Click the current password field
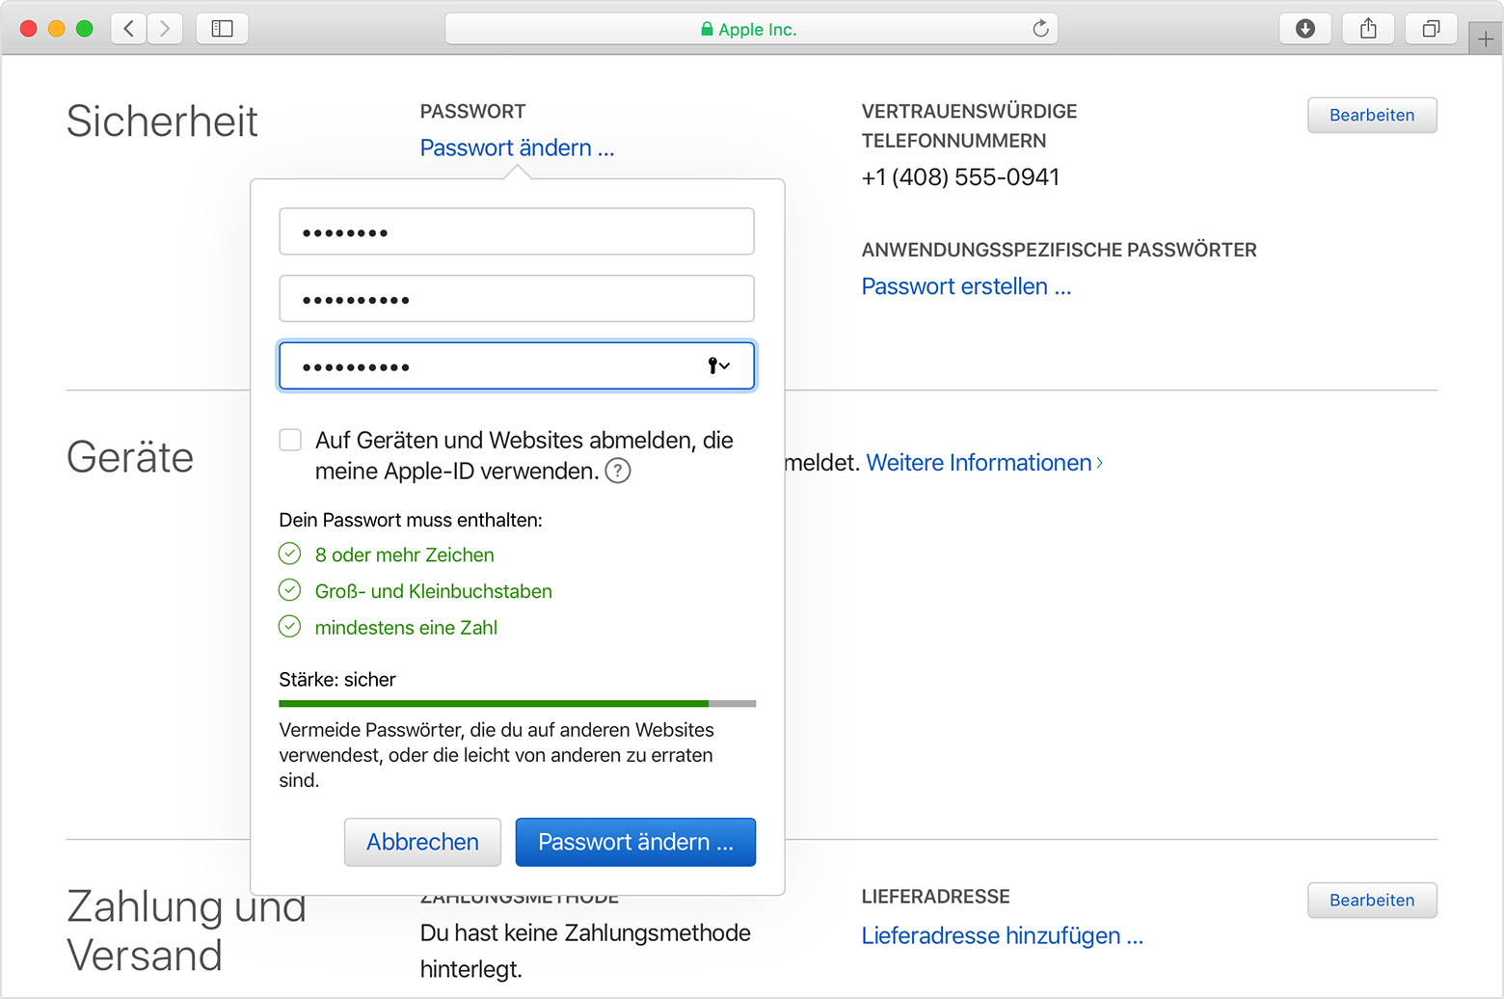This screenshot has height=999, width=1504. coord(517,231)
